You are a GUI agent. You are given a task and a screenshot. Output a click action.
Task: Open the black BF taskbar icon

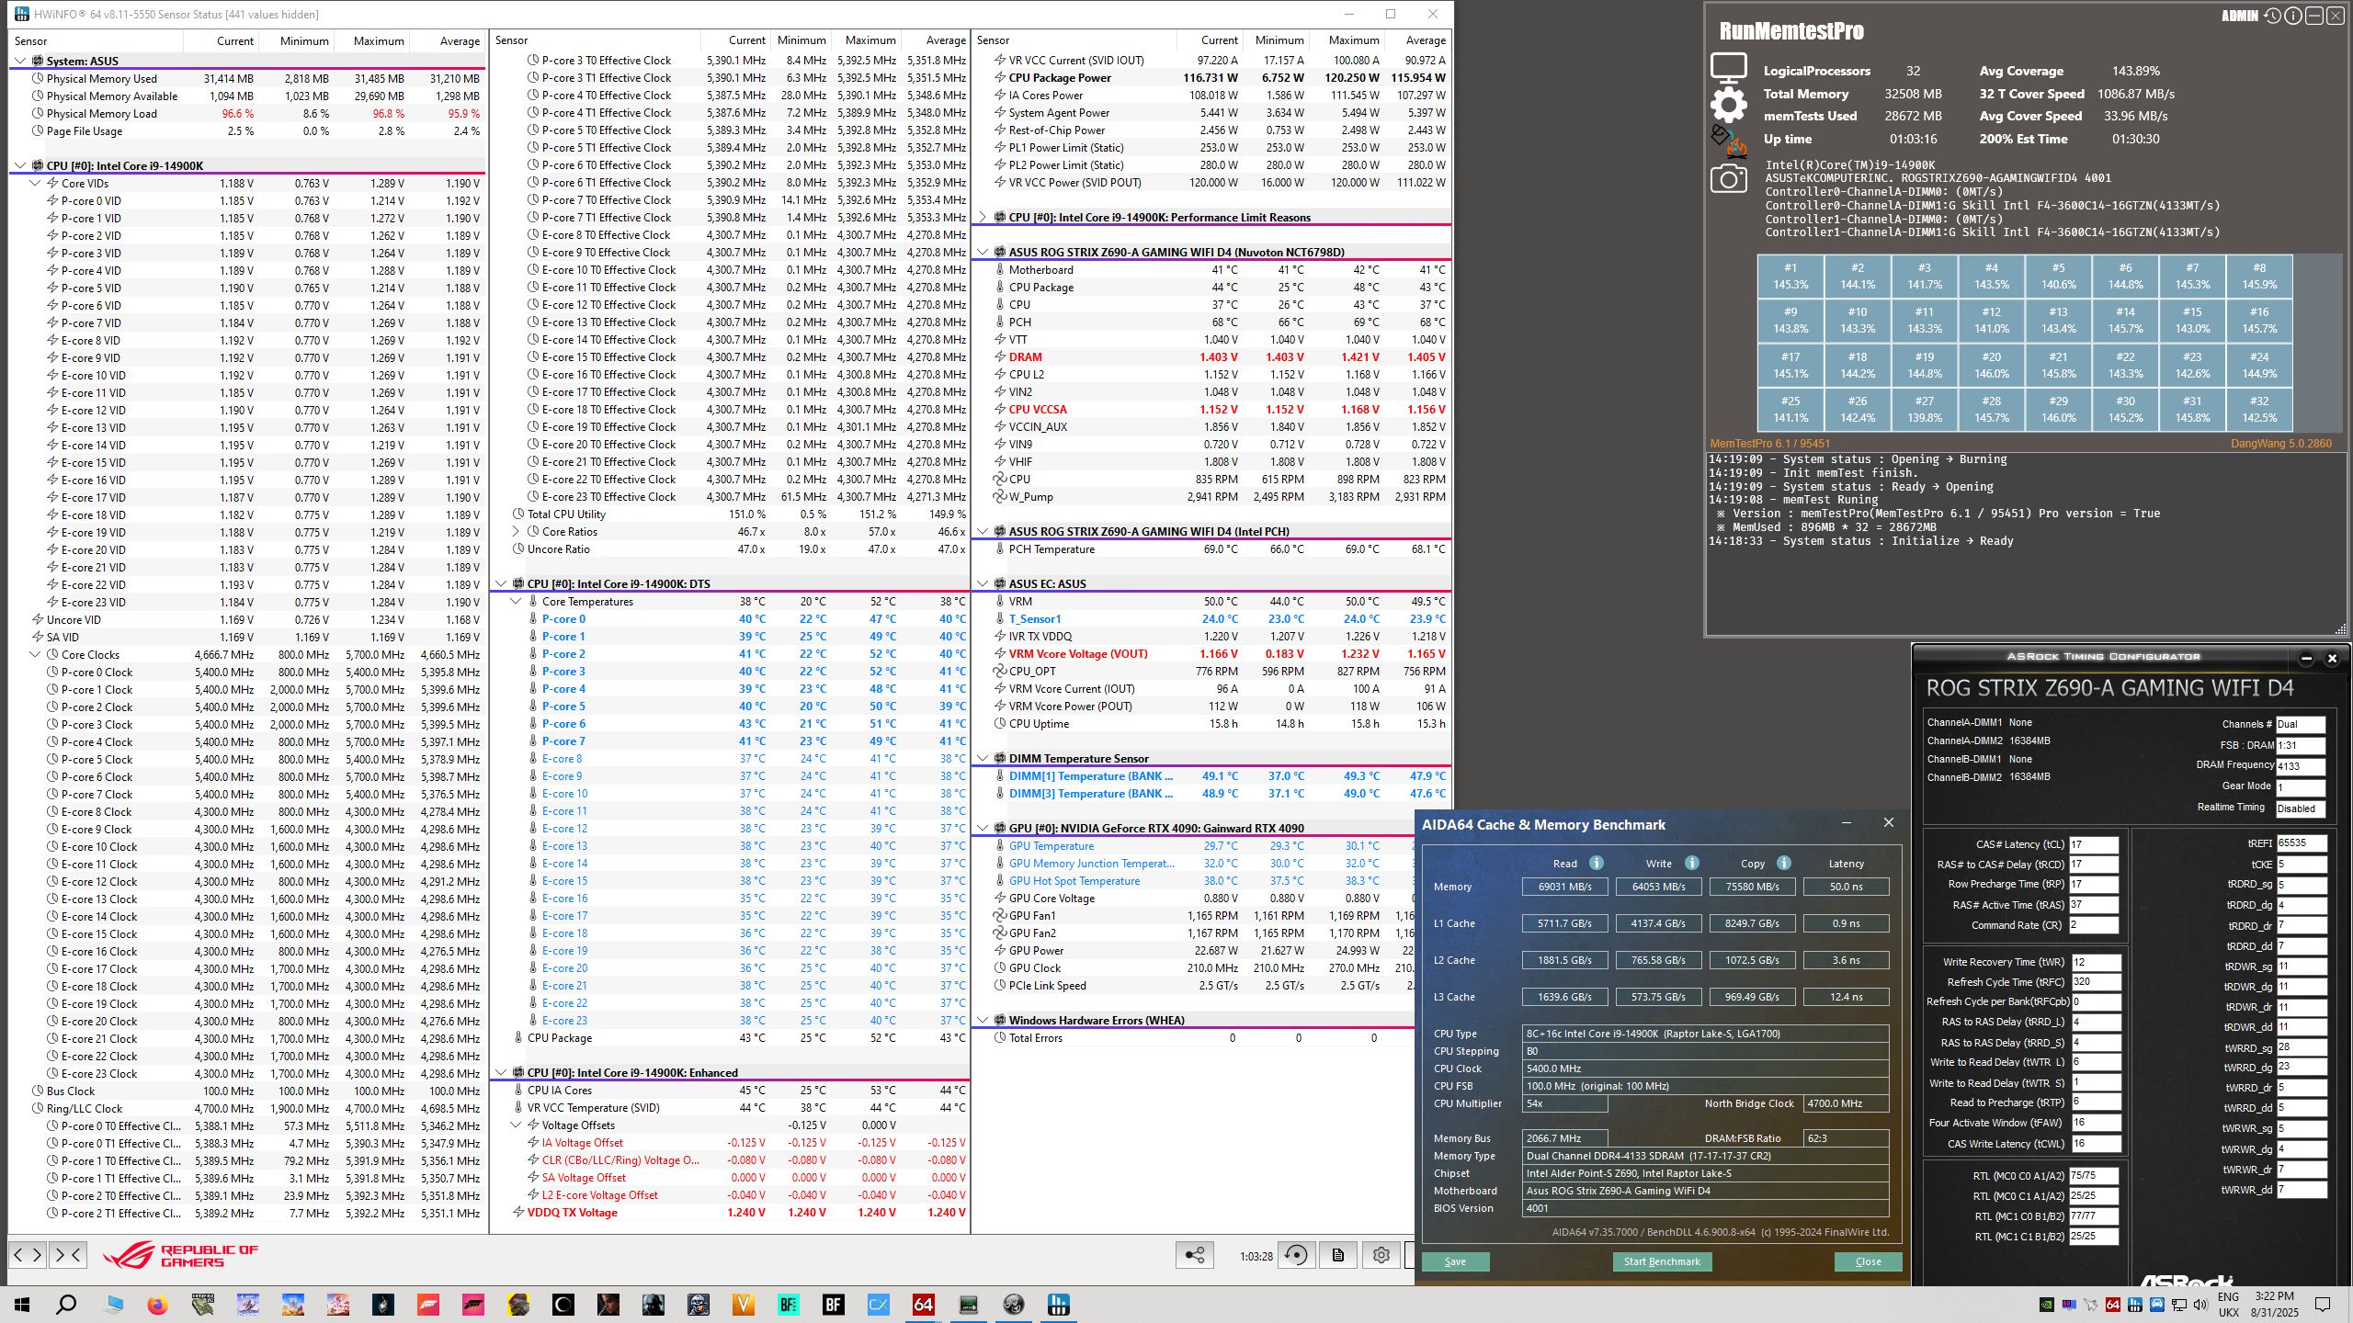[x=833, y=1305]
